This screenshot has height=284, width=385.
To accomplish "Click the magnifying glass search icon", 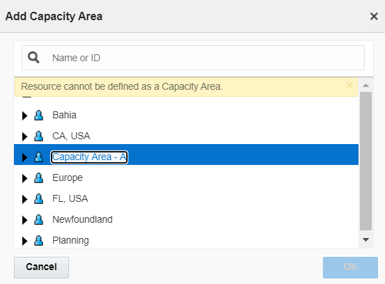I will point(33,58).
